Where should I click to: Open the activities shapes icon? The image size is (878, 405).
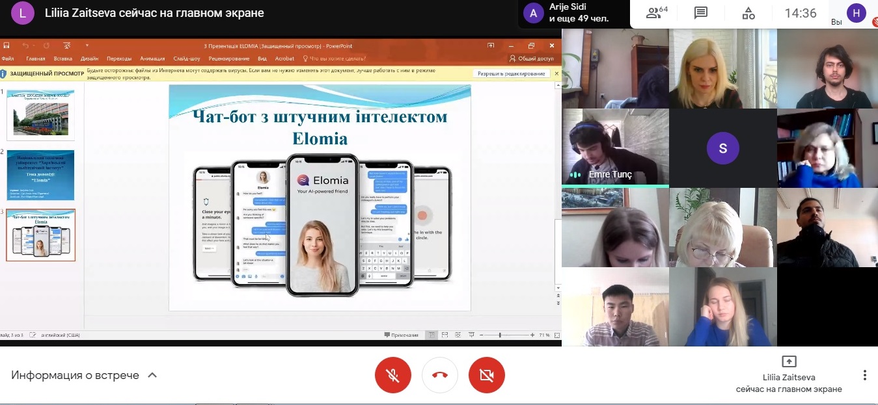748,13
